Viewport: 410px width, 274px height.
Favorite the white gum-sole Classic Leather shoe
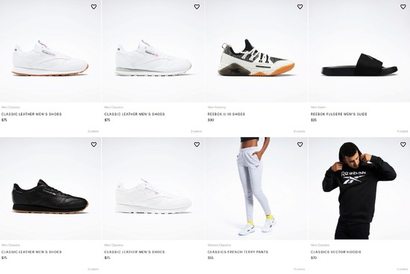[x=94, y=7]
